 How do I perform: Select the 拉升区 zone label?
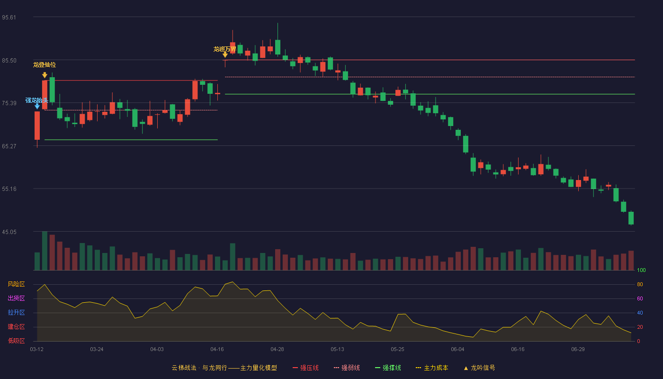[16, 313]
